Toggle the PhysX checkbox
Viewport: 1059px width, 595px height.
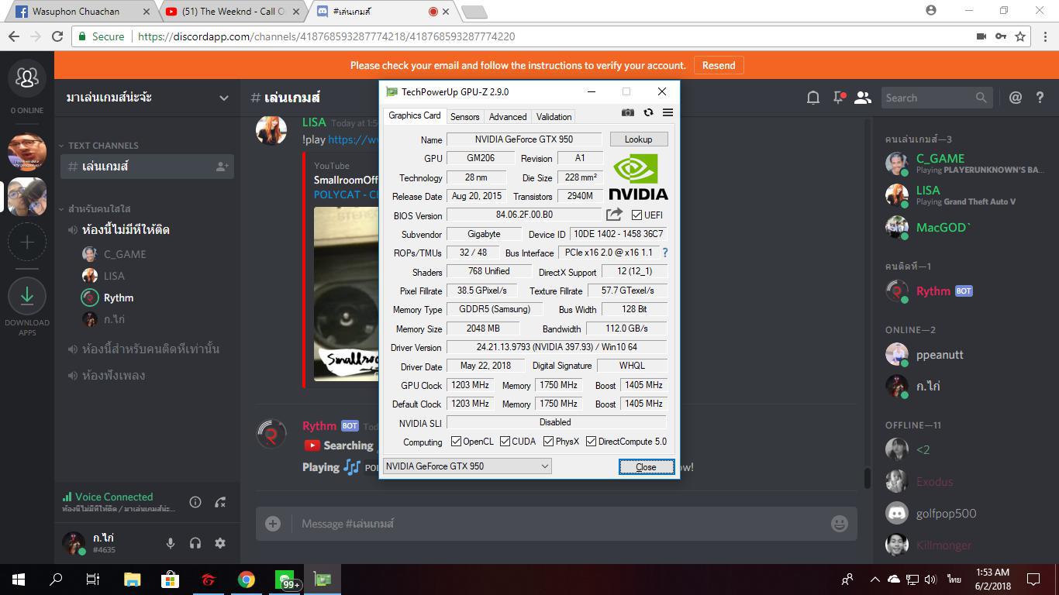click(548, 442)
